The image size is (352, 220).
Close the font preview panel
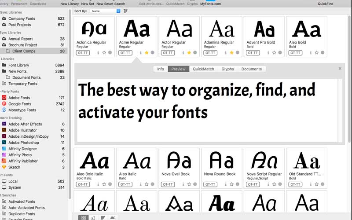pos(340,69)
